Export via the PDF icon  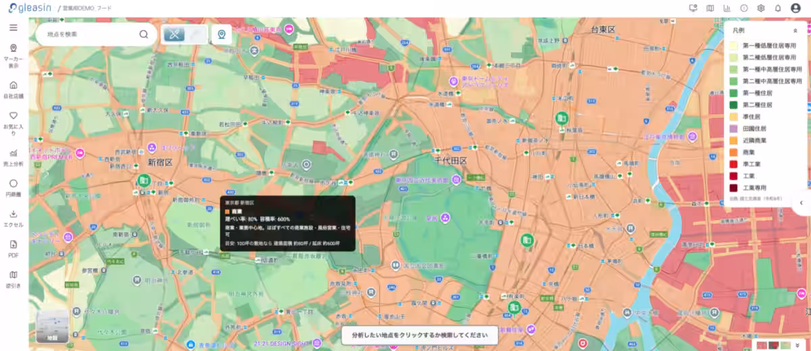click(x=14, y=244)
